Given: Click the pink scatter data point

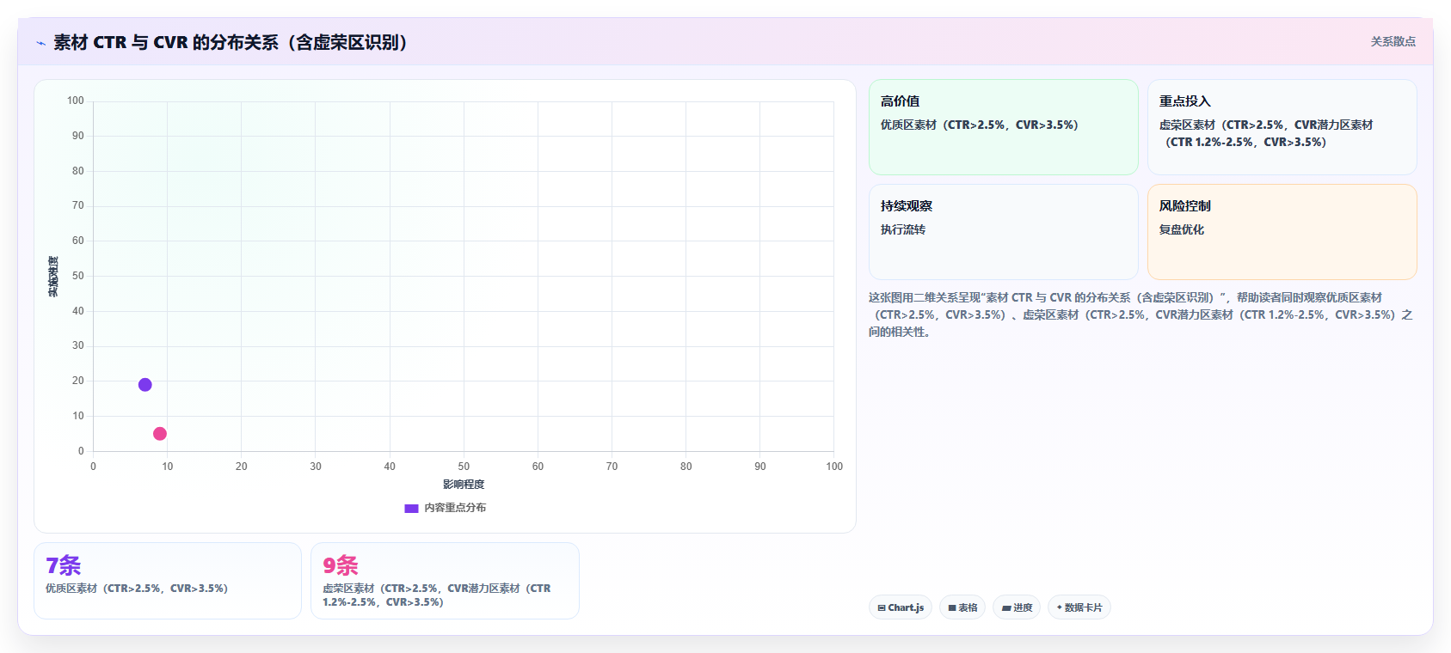Looking at the screenshot, I should click(159, 433).
